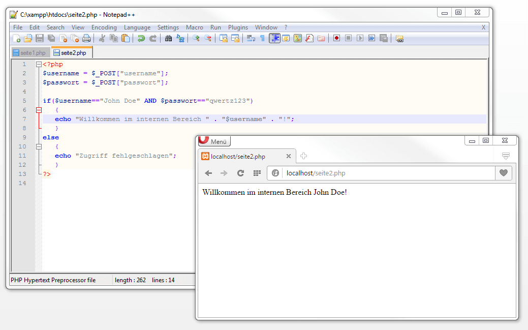Open the Edit menu

coord(35,27)
